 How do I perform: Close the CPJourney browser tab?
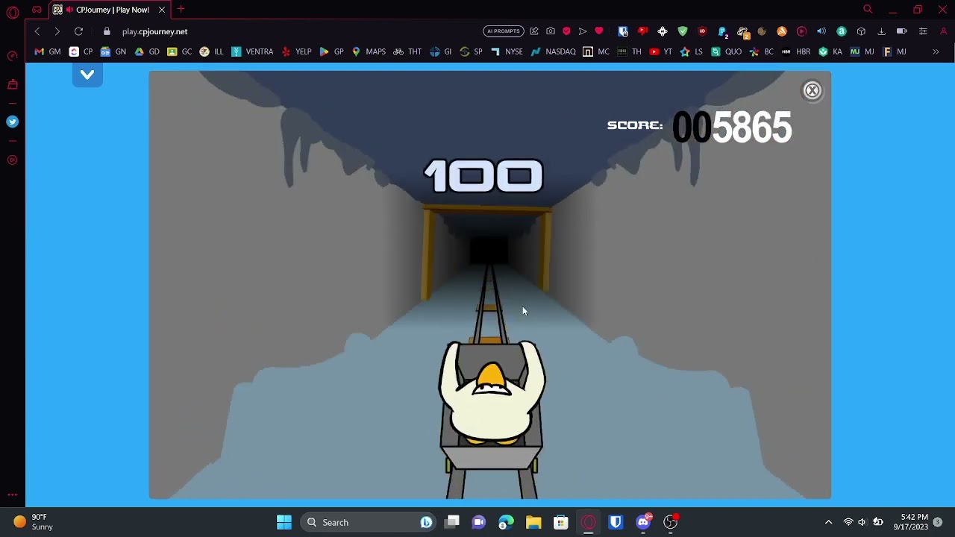pos(161,10)
